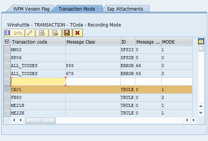Switch to the WFM Version Flag tab
Screen dimensions: 208x141
coord(31,9)
